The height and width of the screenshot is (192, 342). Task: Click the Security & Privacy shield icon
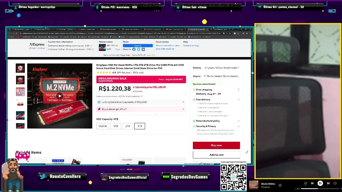tap(194, 126)
